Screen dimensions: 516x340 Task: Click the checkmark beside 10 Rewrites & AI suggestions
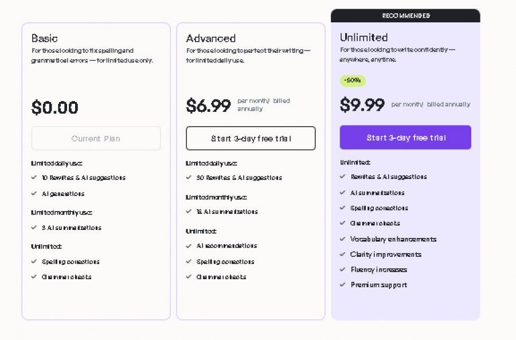pos(34,178)
